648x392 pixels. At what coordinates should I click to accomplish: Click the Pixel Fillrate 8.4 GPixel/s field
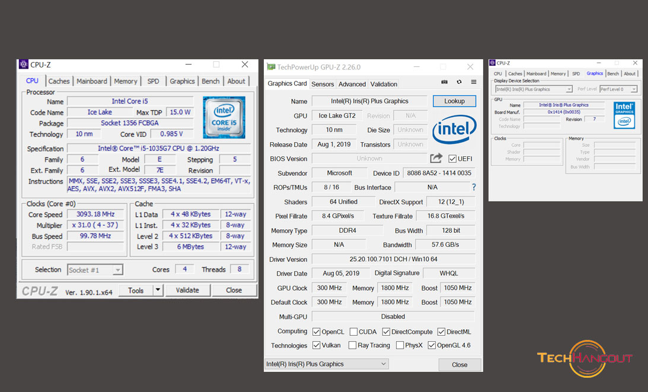(x=338, y=216)
